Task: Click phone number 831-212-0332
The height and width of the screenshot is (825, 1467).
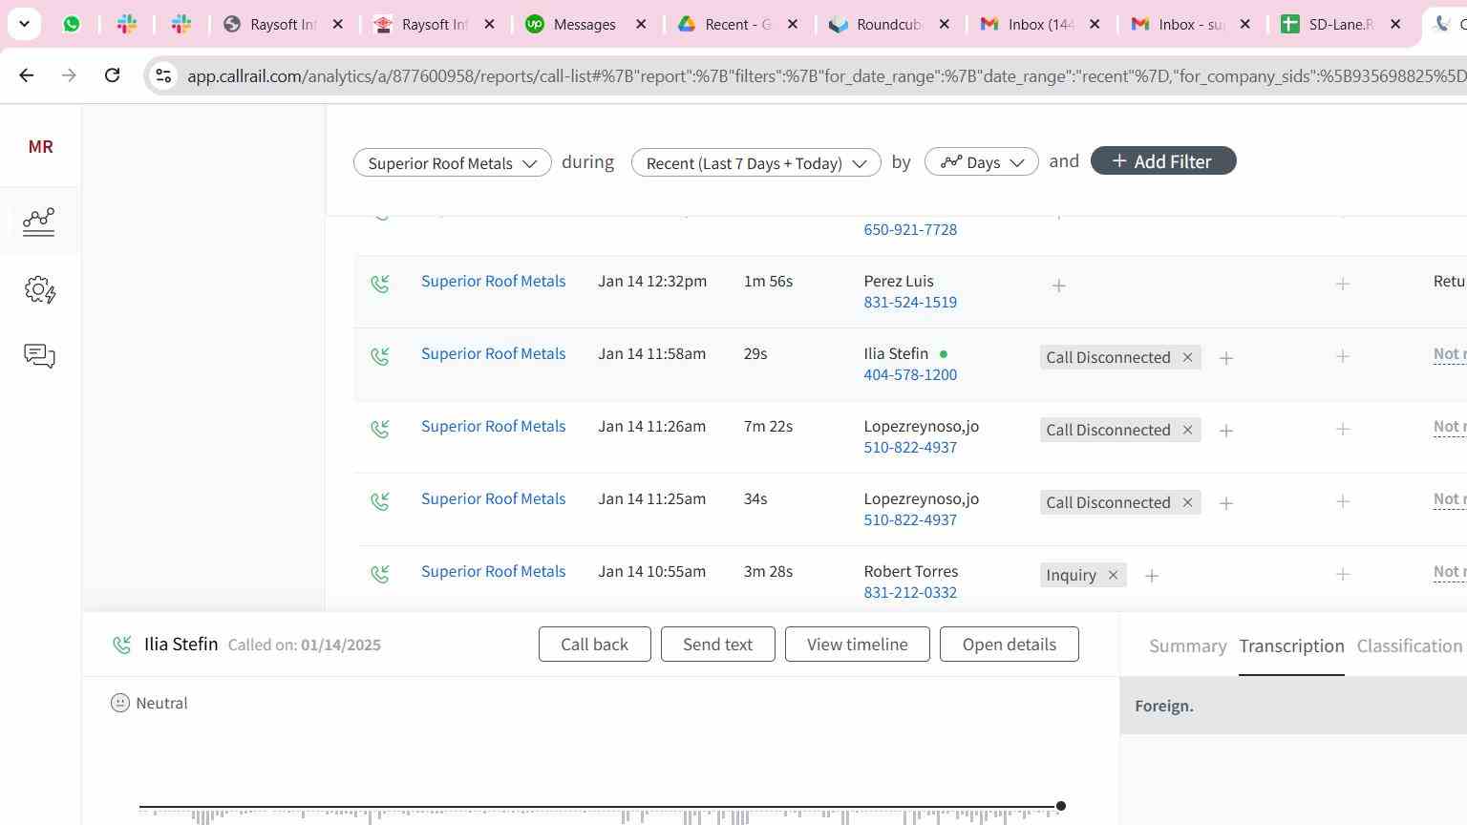Action: [x=910, y=592]
